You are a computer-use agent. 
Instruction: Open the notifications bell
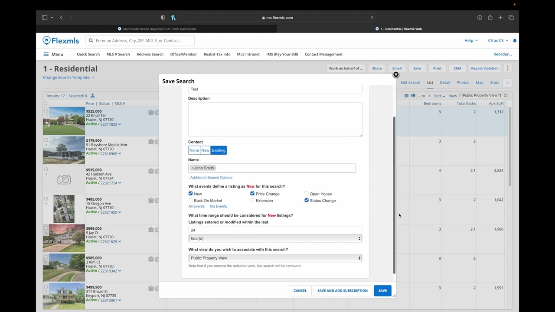tap(515, 41)
